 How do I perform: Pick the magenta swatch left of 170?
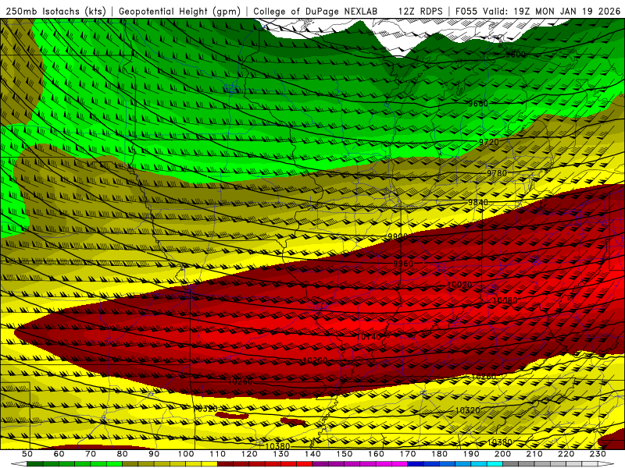pyautogui.click(x=399, y=464)
